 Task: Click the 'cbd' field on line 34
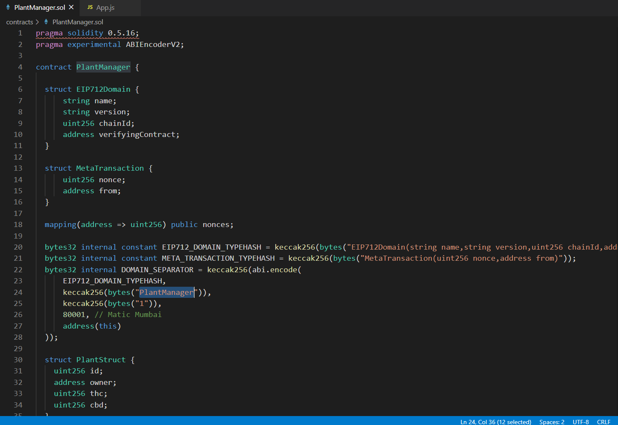pos(96,405)
